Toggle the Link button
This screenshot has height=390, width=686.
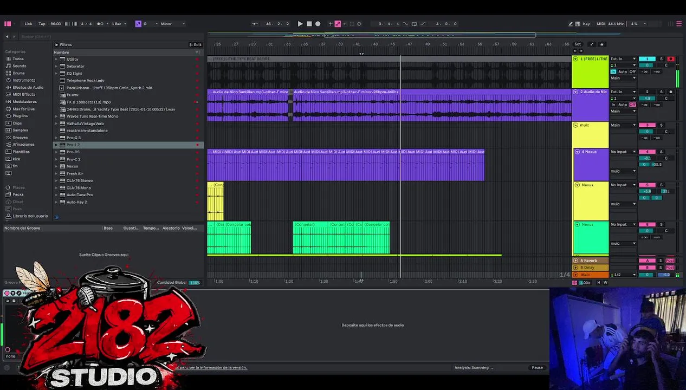(x=28, y=24)
